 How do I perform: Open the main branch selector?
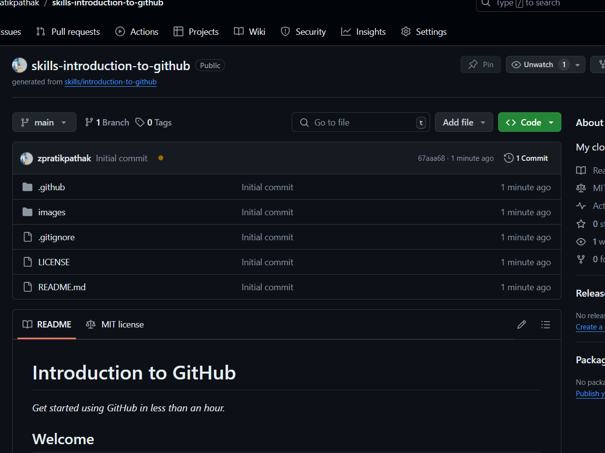point(44,122)
